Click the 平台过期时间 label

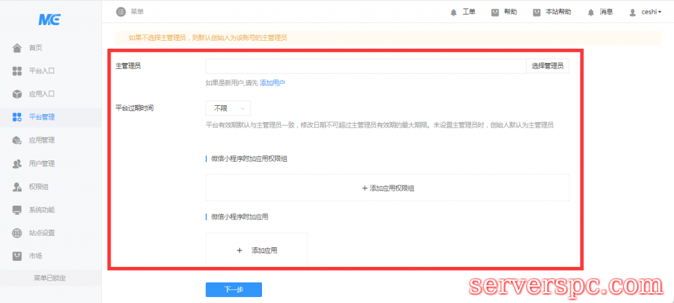tap(135, 108)
